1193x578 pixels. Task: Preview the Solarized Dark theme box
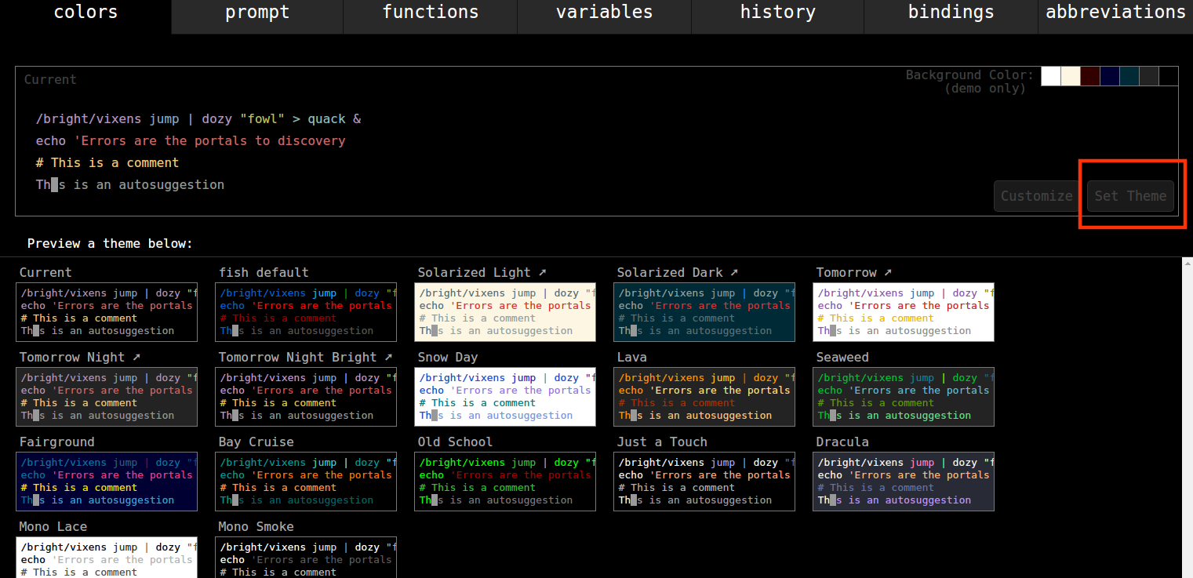click(704, 312)
